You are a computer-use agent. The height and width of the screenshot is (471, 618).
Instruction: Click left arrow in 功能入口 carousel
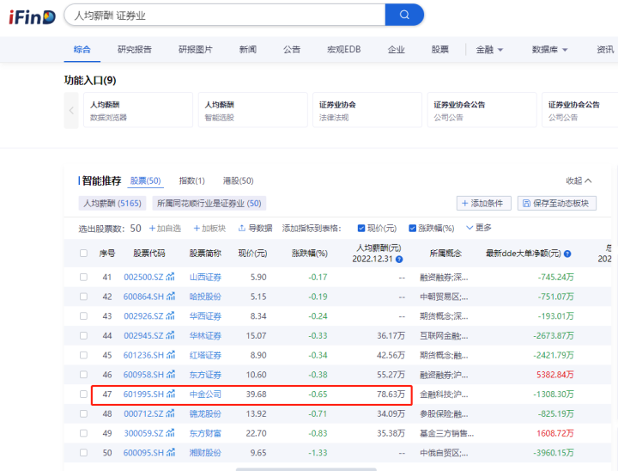pyautogui.click(x=72, y=111)
